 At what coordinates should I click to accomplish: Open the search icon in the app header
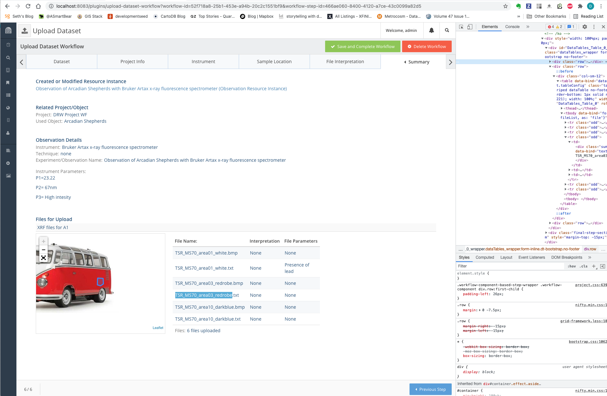[x=447, y=30]
